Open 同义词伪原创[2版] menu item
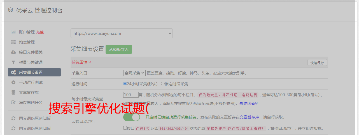 35,128
